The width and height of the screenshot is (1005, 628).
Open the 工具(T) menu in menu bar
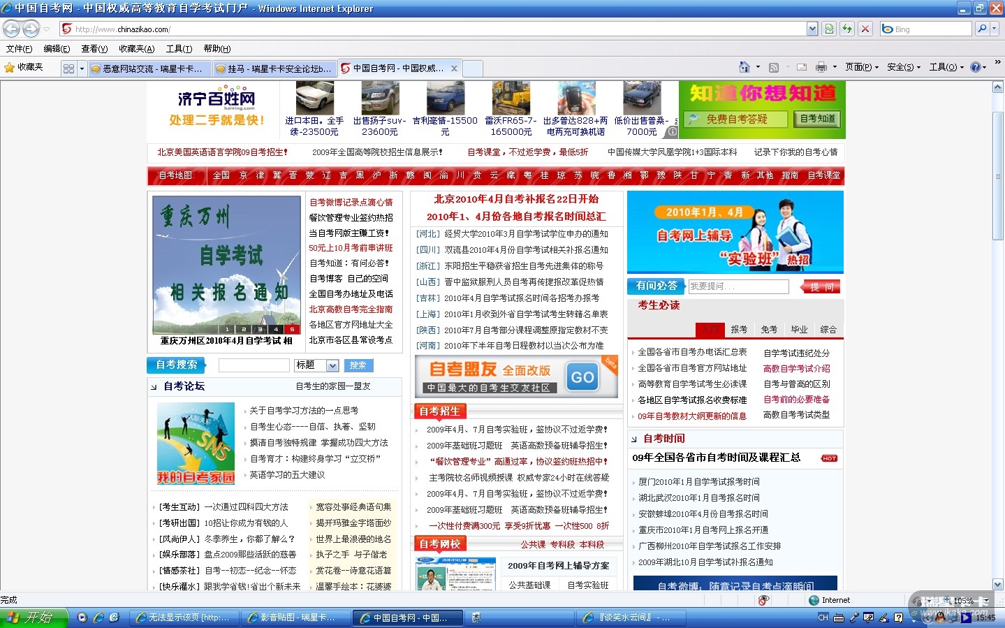click(x=179, y=49)
